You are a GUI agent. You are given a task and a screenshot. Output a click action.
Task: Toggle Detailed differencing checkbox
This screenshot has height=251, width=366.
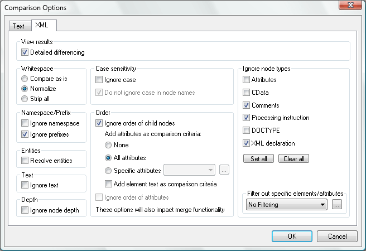coord(25,52)
